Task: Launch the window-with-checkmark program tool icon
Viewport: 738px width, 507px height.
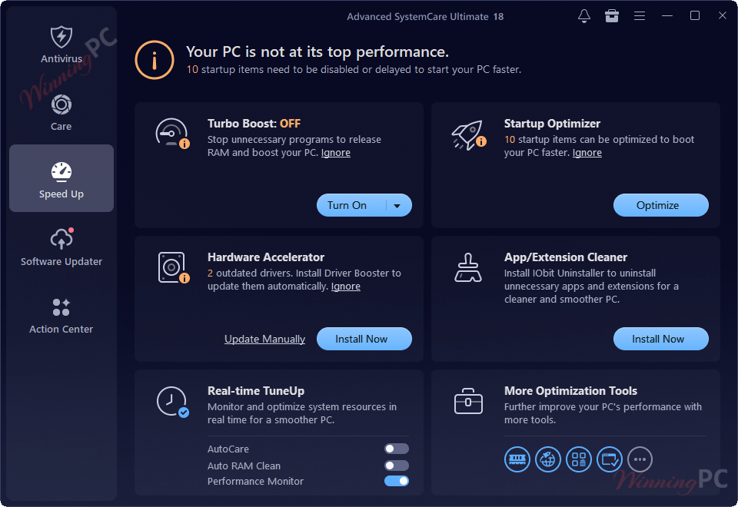Action: pos(610,459)
